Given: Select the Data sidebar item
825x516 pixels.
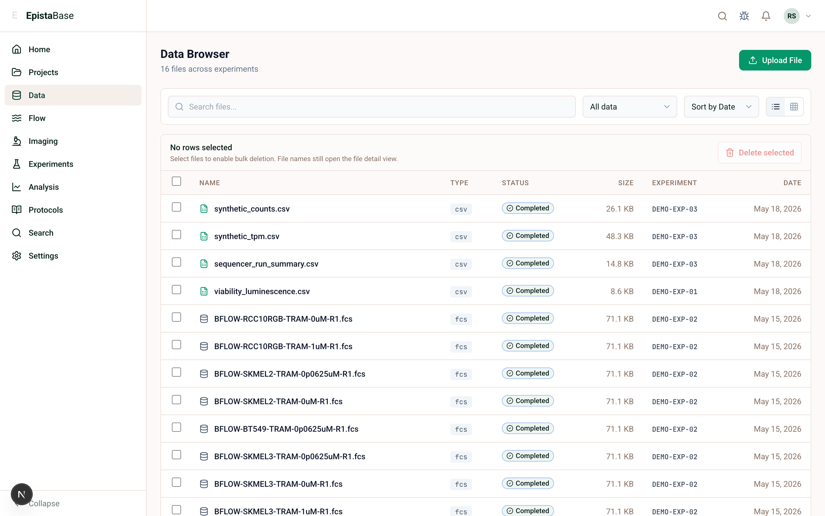Looking at the screenshot, I should click(73, 95).
